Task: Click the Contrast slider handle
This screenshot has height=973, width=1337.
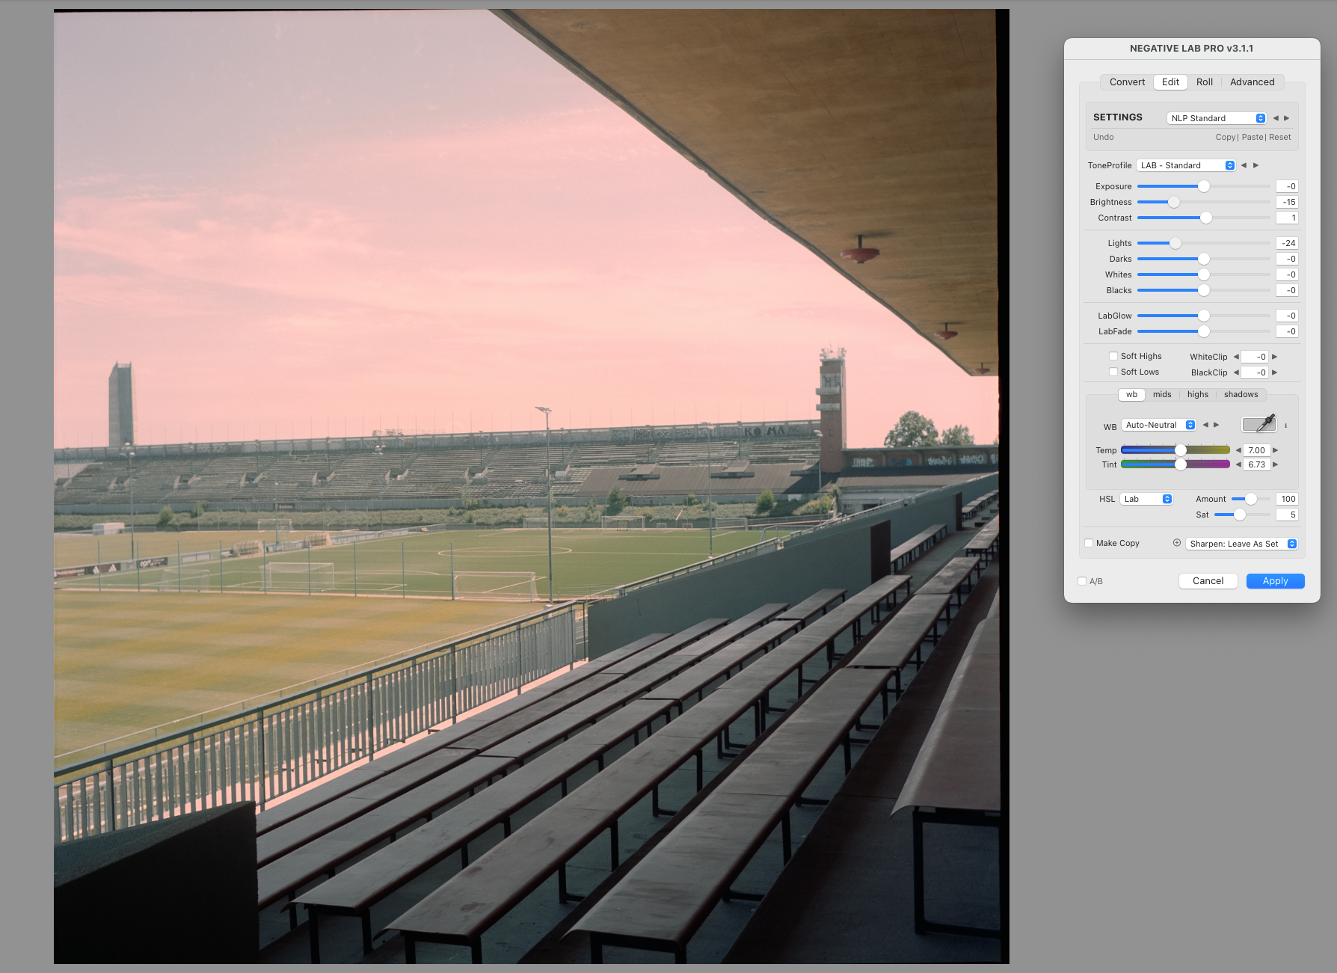Action: click(x=1206, y=218)
